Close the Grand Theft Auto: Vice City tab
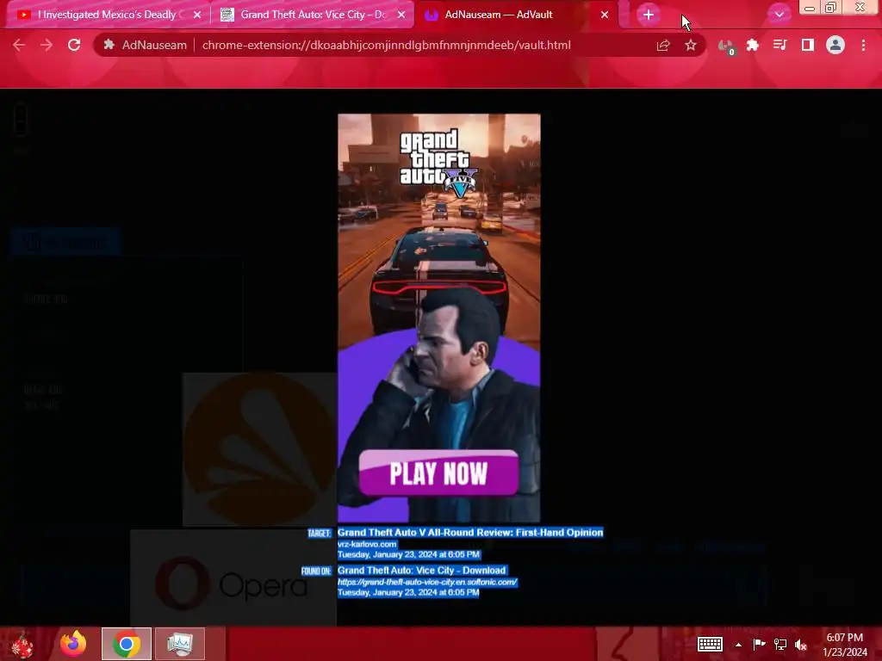Image resolution: width=882 pixels, height=661 pixels. click(x=401, y=15)
